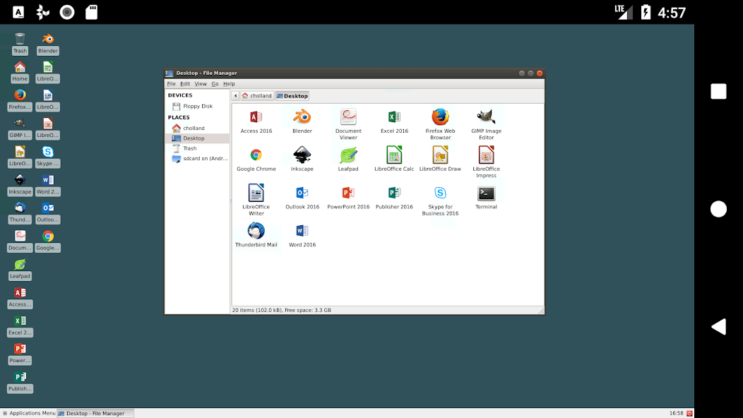
Task: Open Firefox Web Browser from the file view
Action: pyautogui.click(x=440, y=119)
